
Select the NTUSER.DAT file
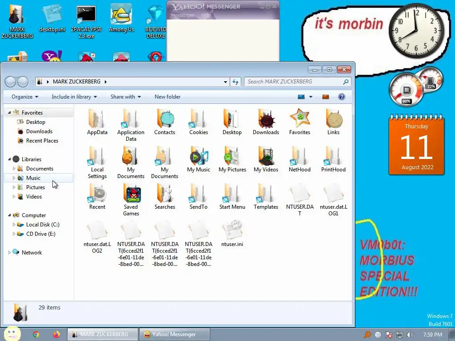click(299, 200)
